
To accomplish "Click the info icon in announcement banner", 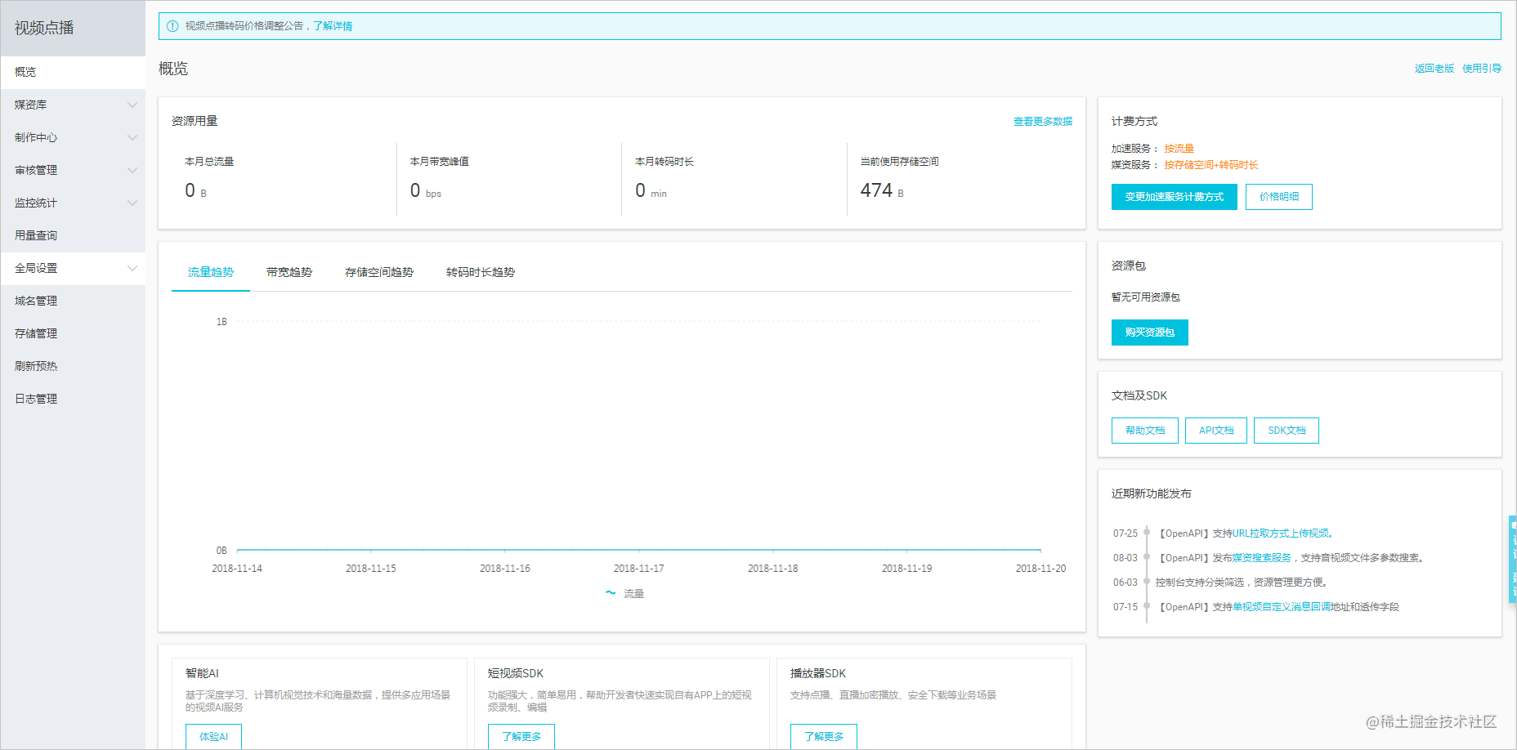I will [x=172, y=26].
